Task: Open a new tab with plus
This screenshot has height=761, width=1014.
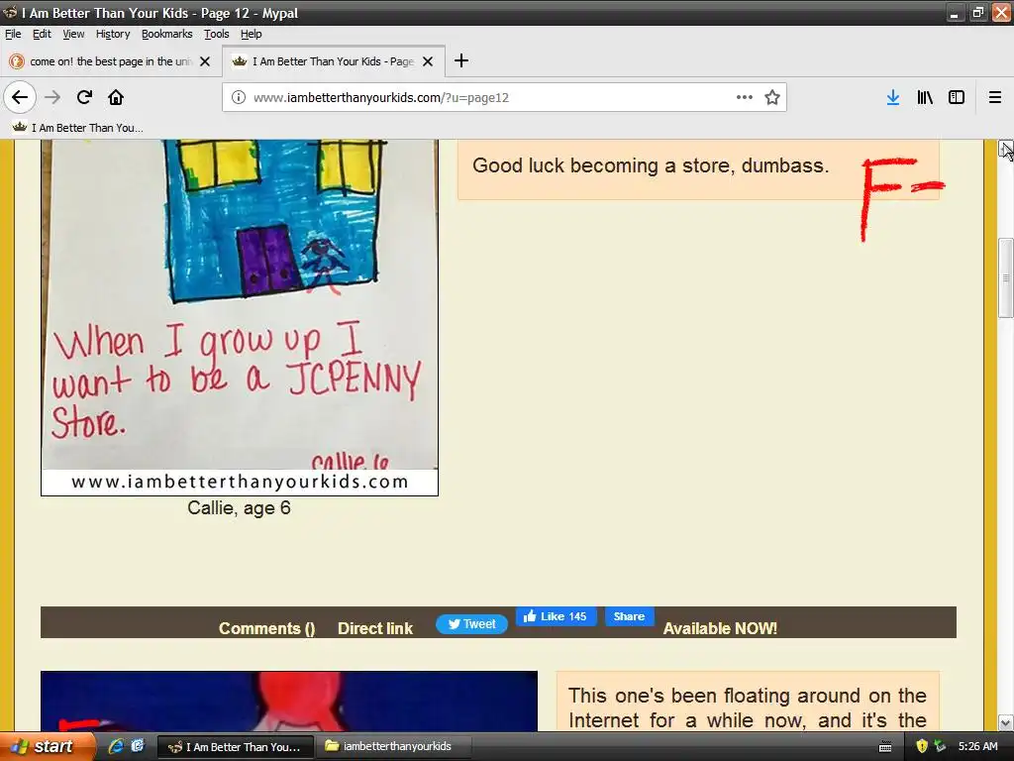Action: click(x=461, y=60)
